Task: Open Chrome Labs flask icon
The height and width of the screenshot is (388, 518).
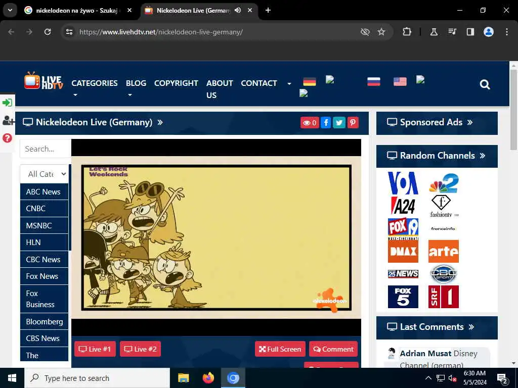Action: 434,32
